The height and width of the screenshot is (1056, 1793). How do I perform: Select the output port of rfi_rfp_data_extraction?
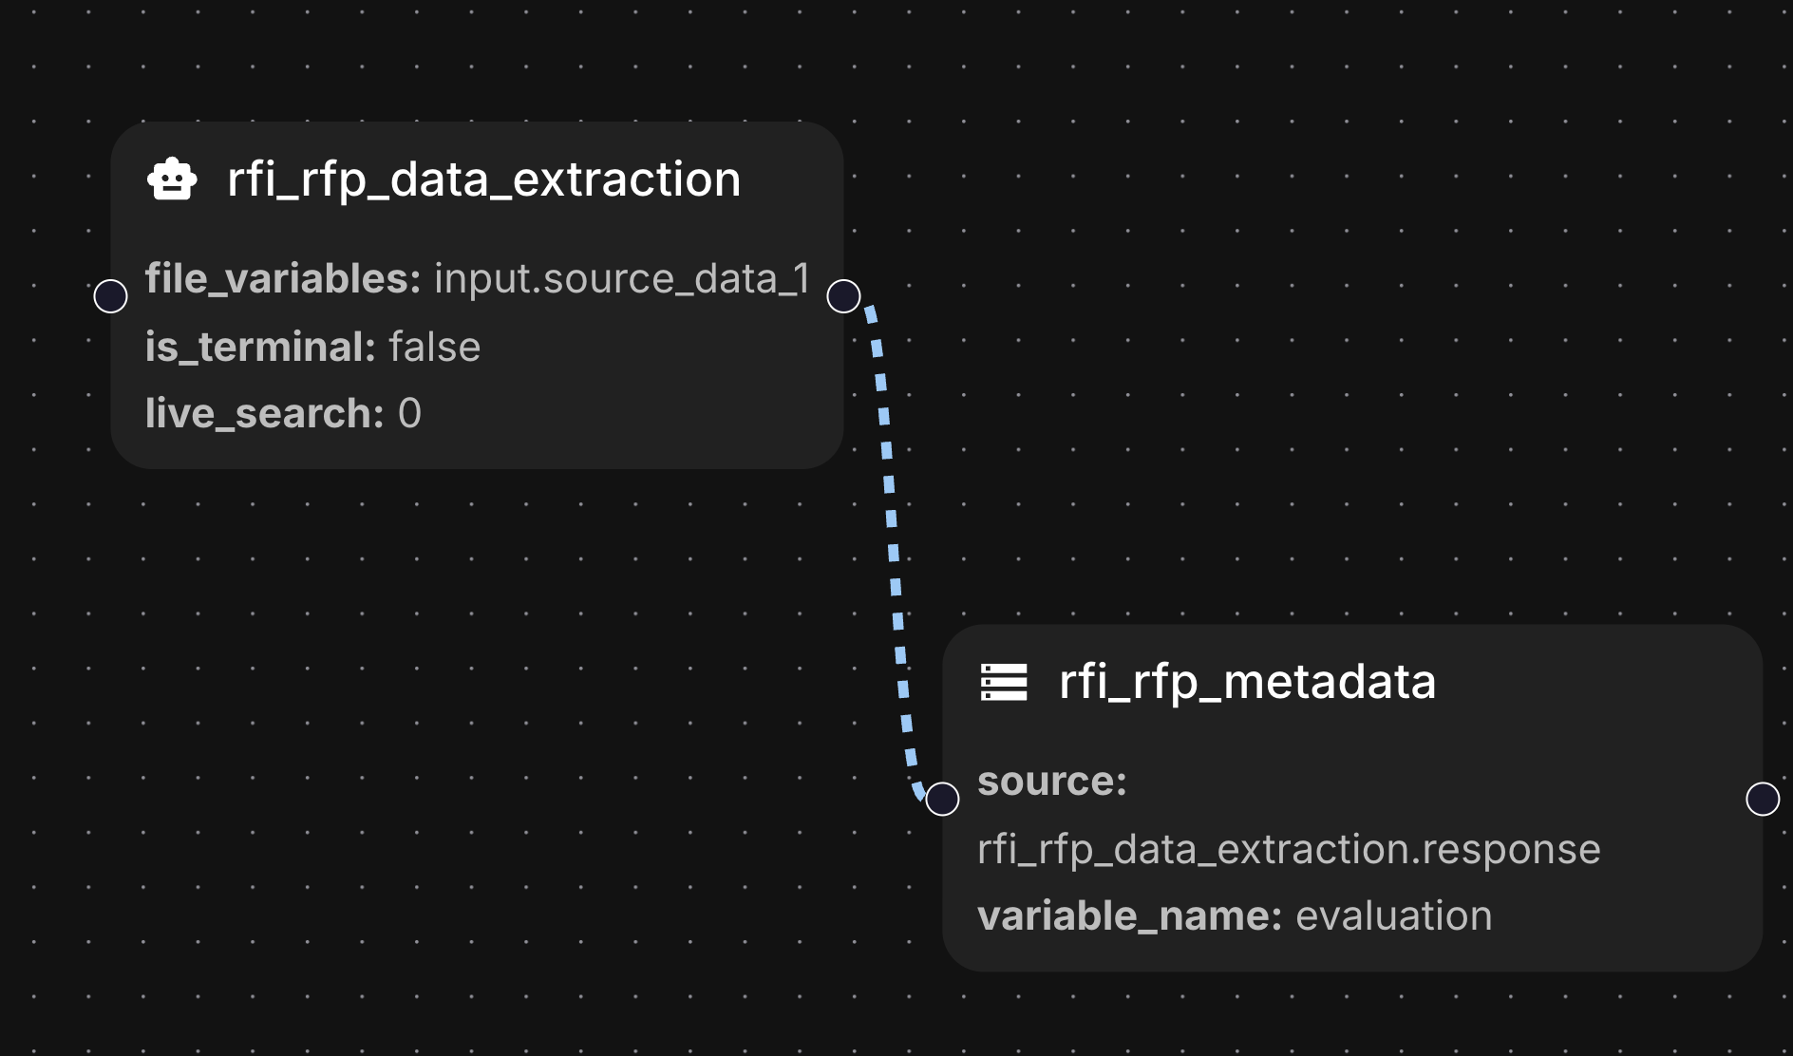841,295
